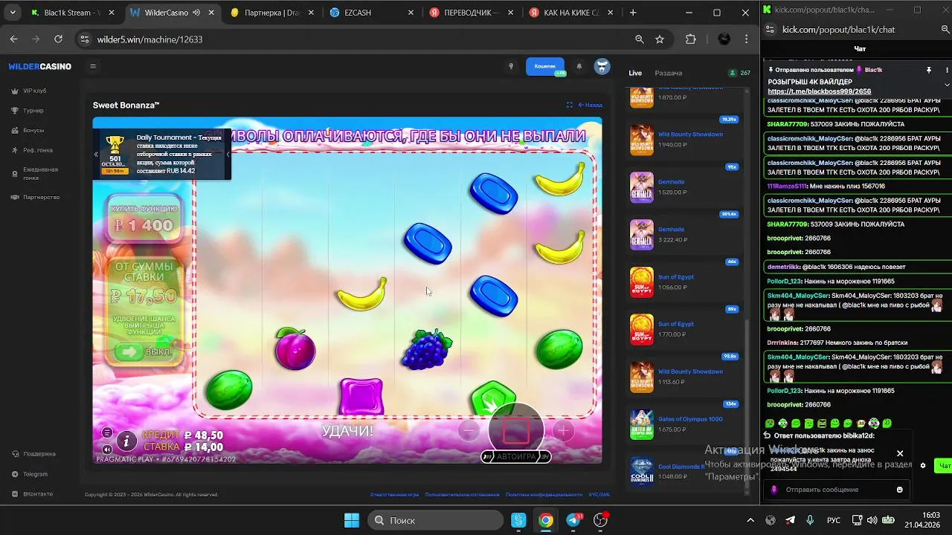Open the Пользовательское соглашение footer link
This screenshot has width=952, height=535.
[x=462, y=494]
